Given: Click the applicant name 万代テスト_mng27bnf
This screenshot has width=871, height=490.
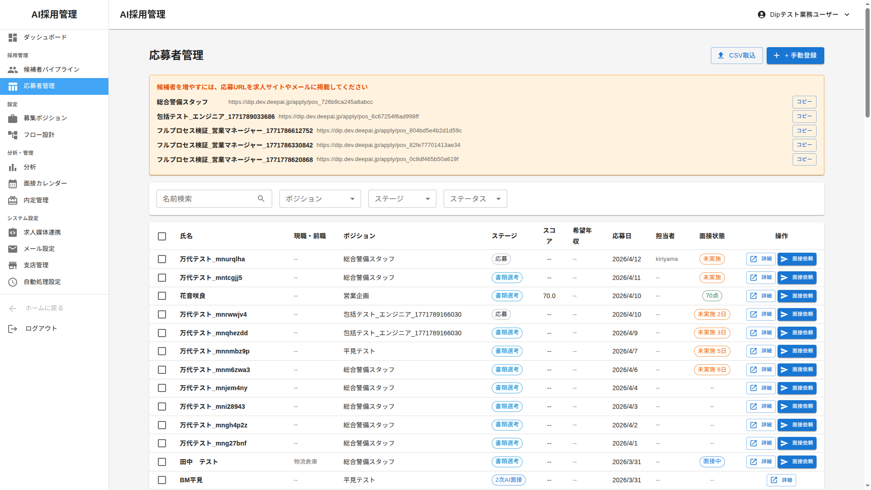Looking at the screenshot, I should pos(213,443).
